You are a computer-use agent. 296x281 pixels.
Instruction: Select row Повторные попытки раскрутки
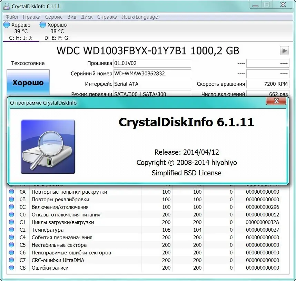pyautogui.click(x=144, y=192)
